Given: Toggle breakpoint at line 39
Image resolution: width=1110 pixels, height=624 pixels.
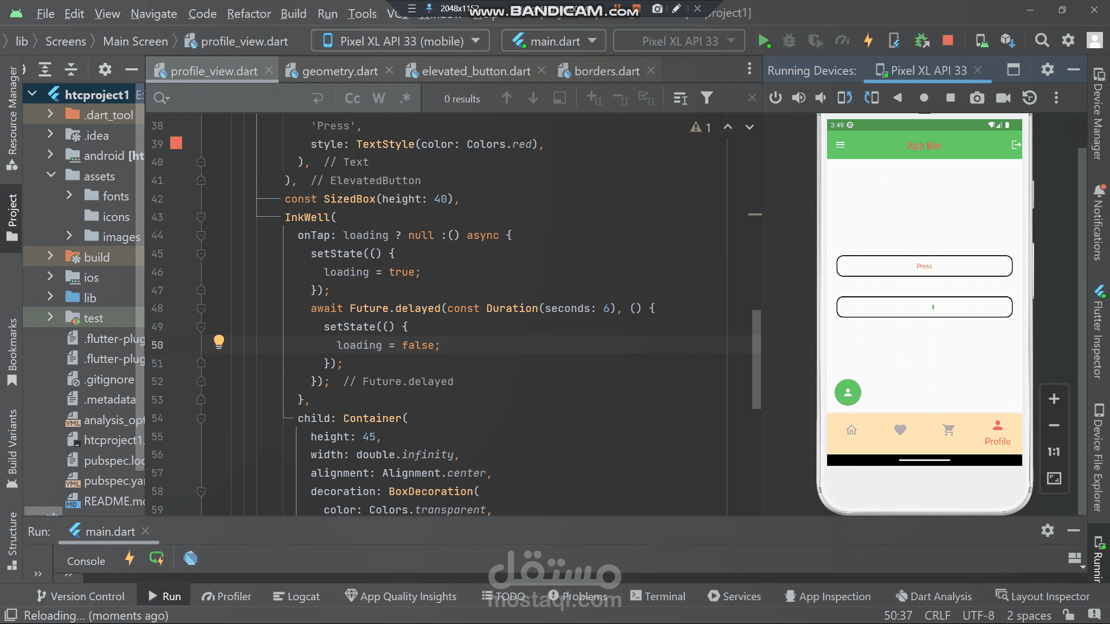Looking at the screenshot, I should coord(176,144).
